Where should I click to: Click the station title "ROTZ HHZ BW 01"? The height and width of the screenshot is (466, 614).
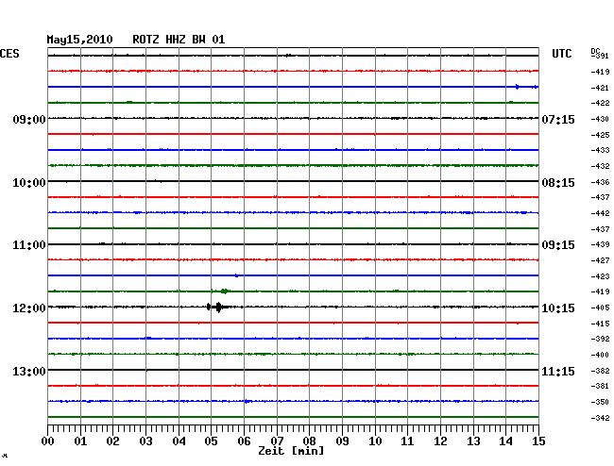pos(179,40)
